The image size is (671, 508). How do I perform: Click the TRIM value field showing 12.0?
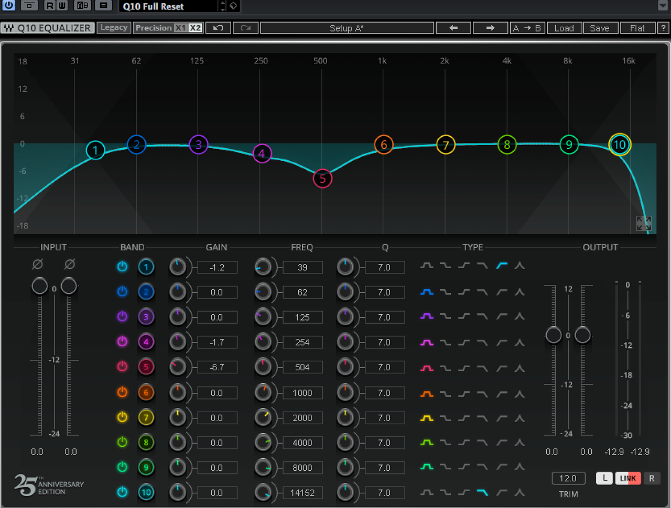coord(568,478)
